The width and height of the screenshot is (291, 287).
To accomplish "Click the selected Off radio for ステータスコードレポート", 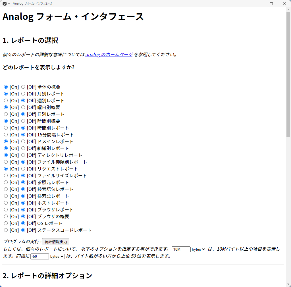I will 23,230.
